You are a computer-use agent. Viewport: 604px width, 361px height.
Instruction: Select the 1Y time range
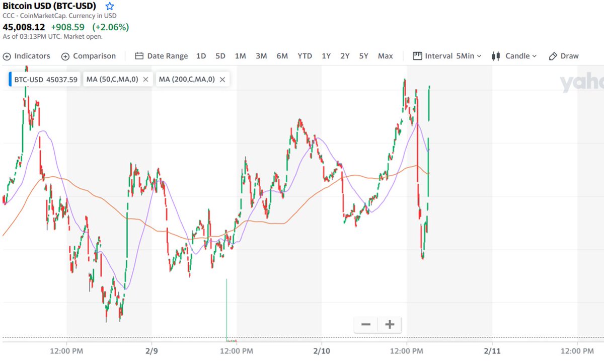(326, 56)
